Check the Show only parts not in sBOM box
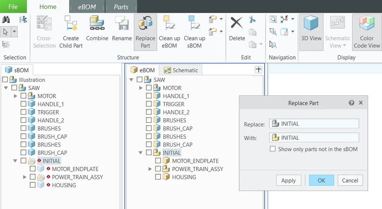 point(273,149)
